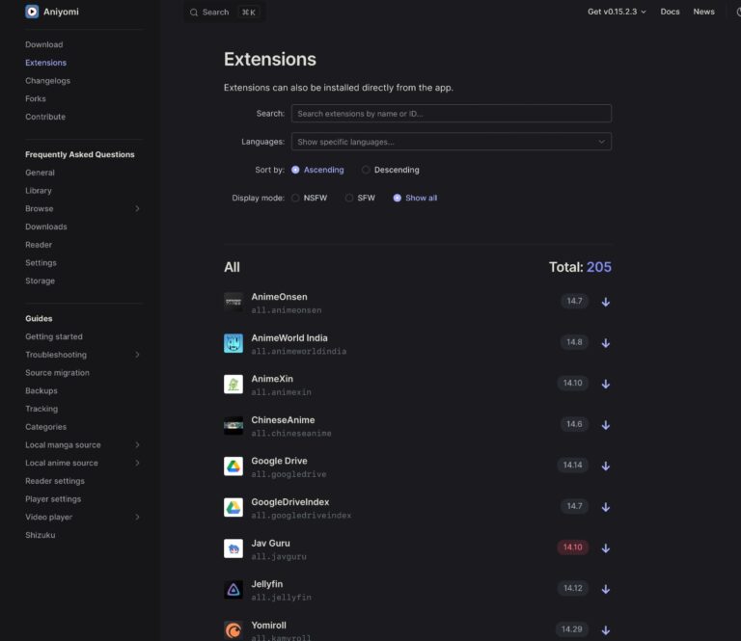741x641 pixels.
Task: Choose the SFW display mode
Action: 349,198
